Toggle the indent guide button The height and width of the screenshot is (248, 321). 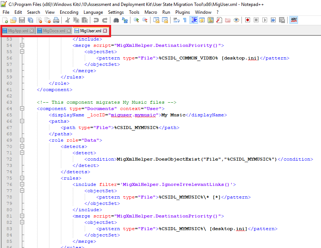tap(194, 20)
